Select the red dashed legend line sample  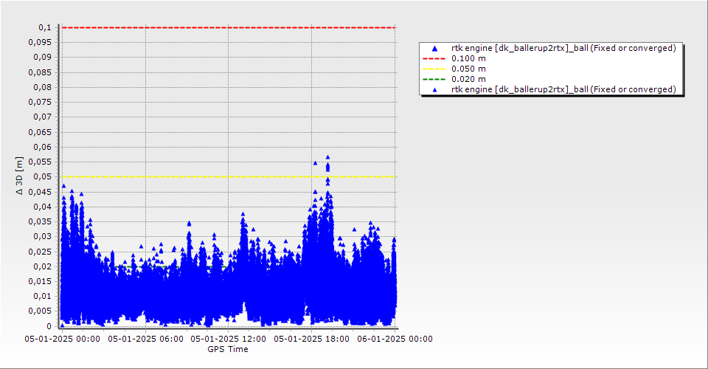coord(434,59)
